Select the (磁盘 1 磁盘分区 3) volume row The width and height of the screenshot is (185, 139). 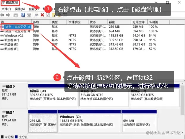[17, 31]
